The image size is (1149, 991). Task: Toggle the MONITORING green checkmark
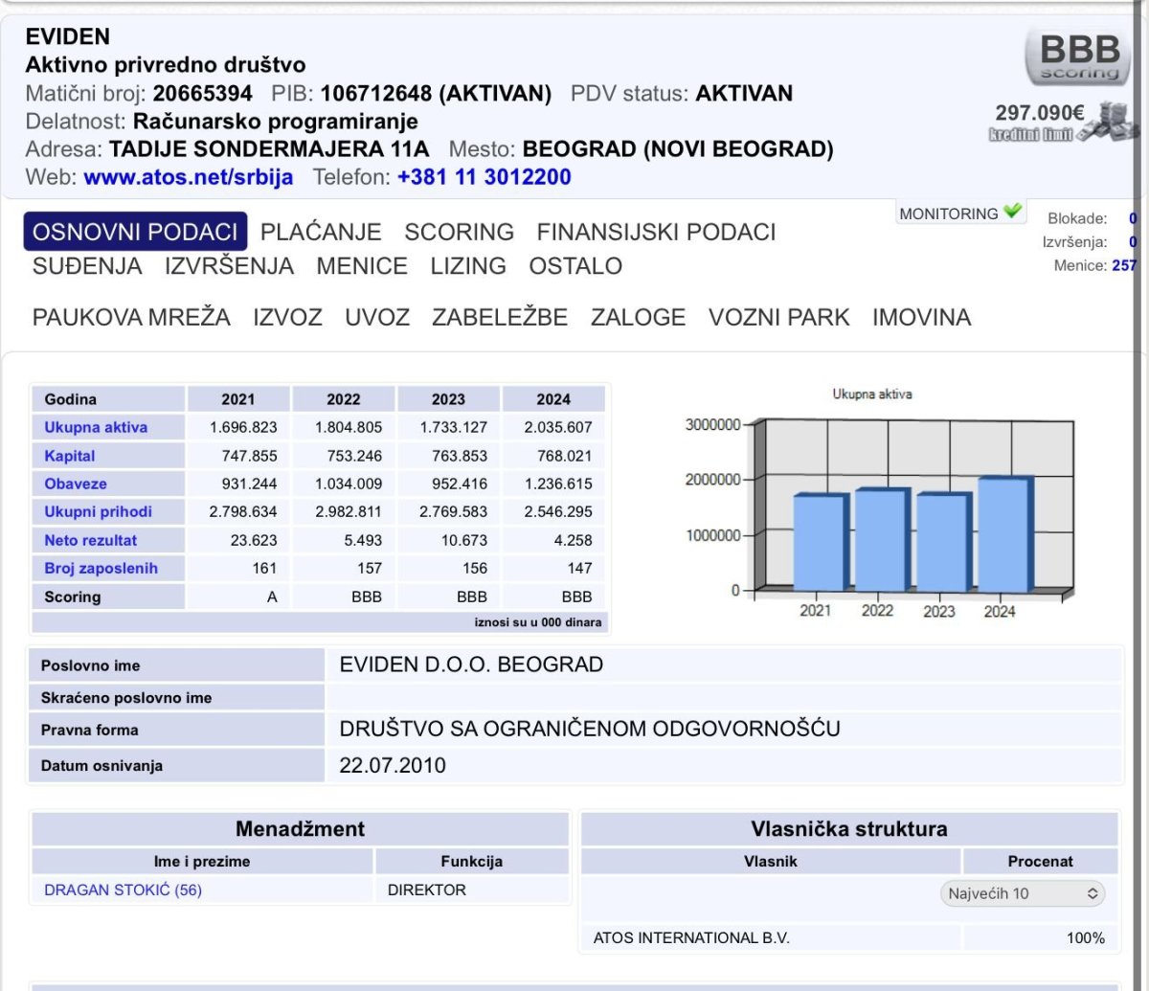click(x=1012, y=212)
